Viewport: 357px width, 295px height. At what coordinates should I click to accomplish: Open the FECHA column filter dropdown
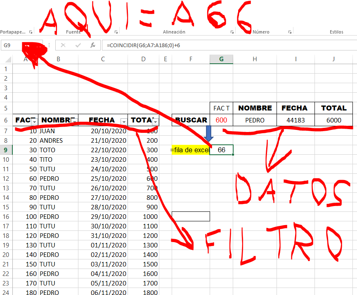tap(124, 122)
